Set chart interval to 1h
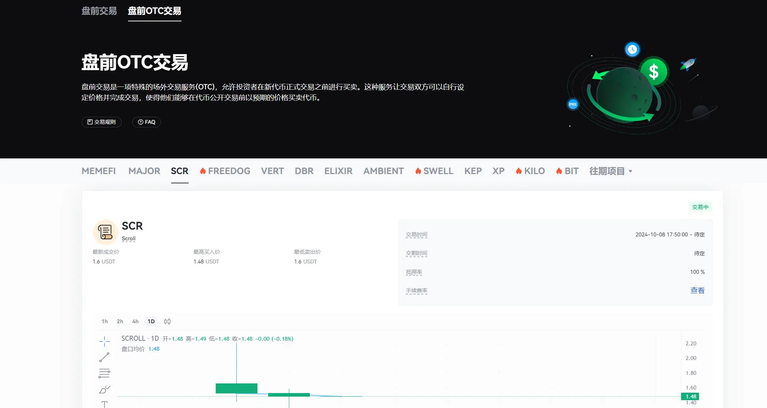Viewport: 767px width, 408px height. (104, 321)
